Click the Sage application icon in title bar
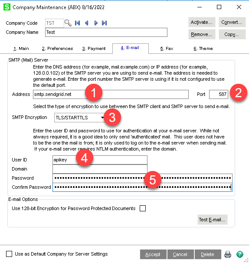 coord(7,7)
